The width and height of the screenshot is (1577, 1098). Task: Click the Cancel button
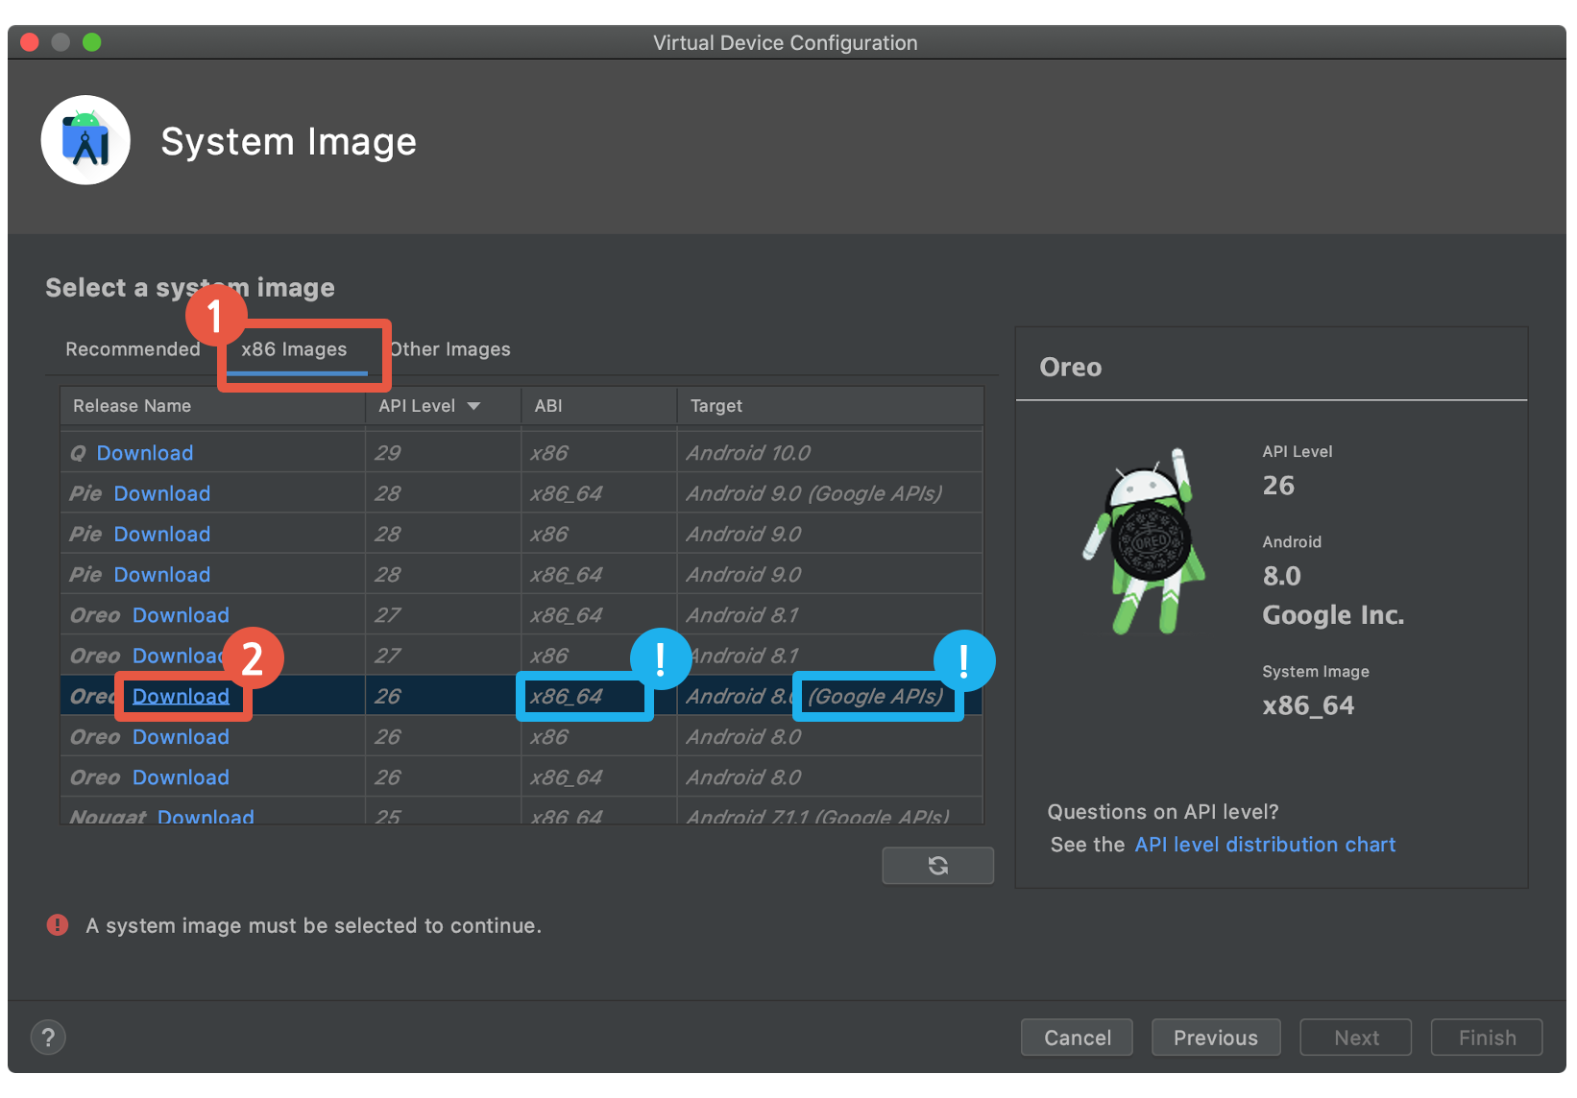(1077, 1038)
